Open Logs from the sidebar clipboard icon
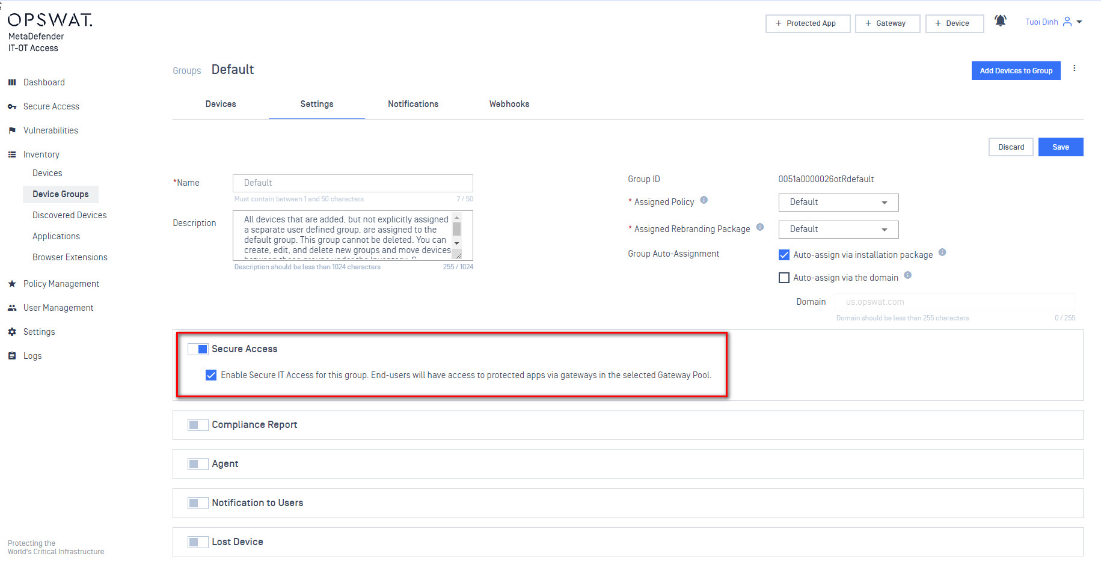Image resolution: width=1101 pixels, height=568 pixels. coord(12,356)
